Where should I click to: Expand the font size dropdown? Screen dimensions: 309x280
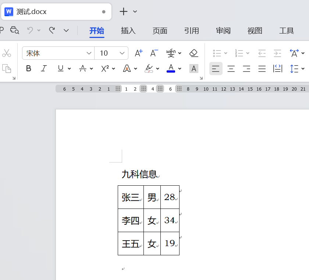coord(122,53)
